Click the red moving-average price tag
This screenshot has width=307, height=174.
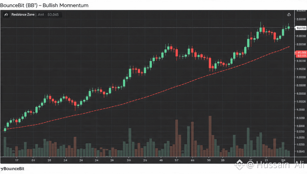coord(301,54)
